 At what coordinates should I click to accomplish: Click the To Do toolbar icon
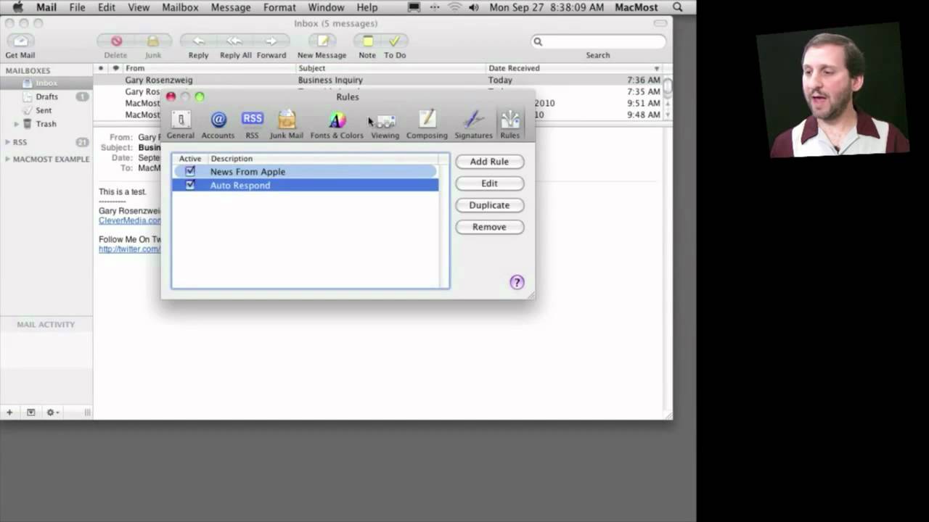coord(394,41)
